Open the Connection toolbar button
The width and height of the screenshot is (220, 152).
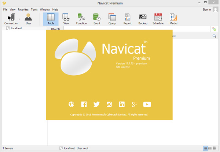tap(11, 19)
